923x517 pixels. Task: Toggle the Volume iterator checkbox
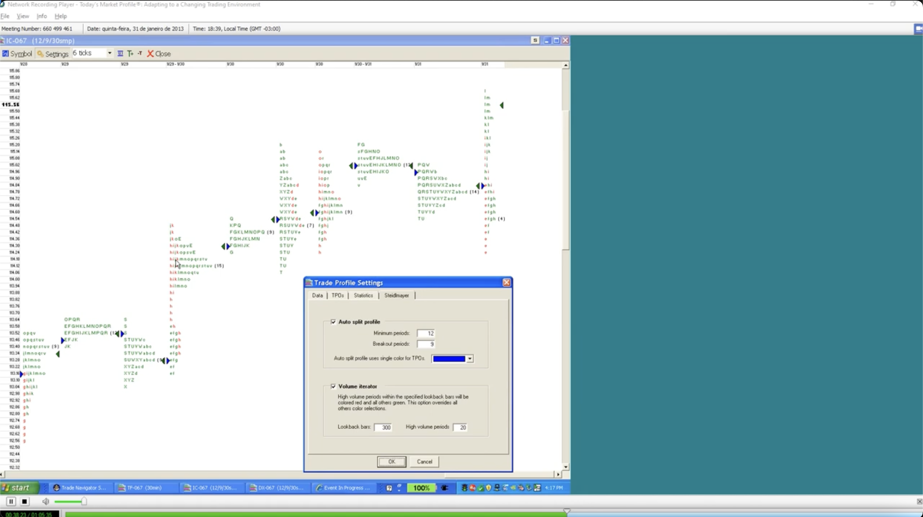[x=334, y=386]
